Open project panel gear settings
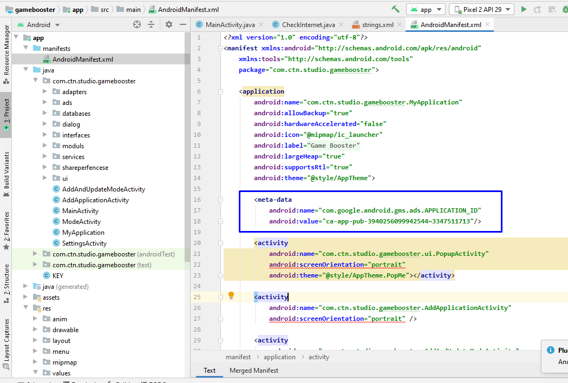 coord(169,25)
